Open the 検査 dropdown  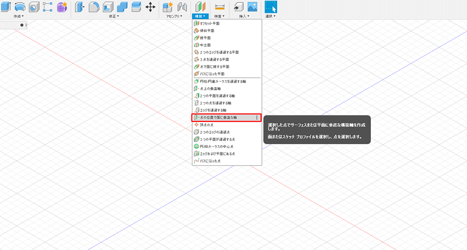pos(220,16)
